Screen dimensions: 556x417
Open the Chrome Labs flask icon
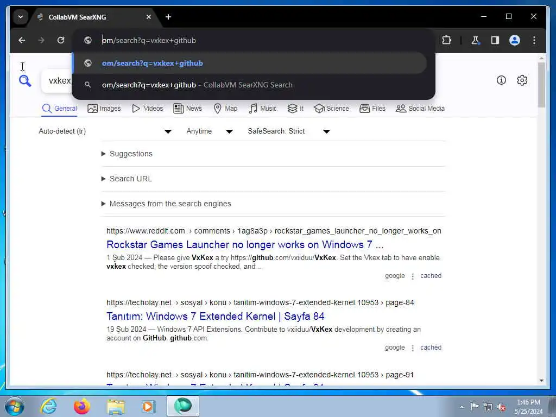[475, 40]
